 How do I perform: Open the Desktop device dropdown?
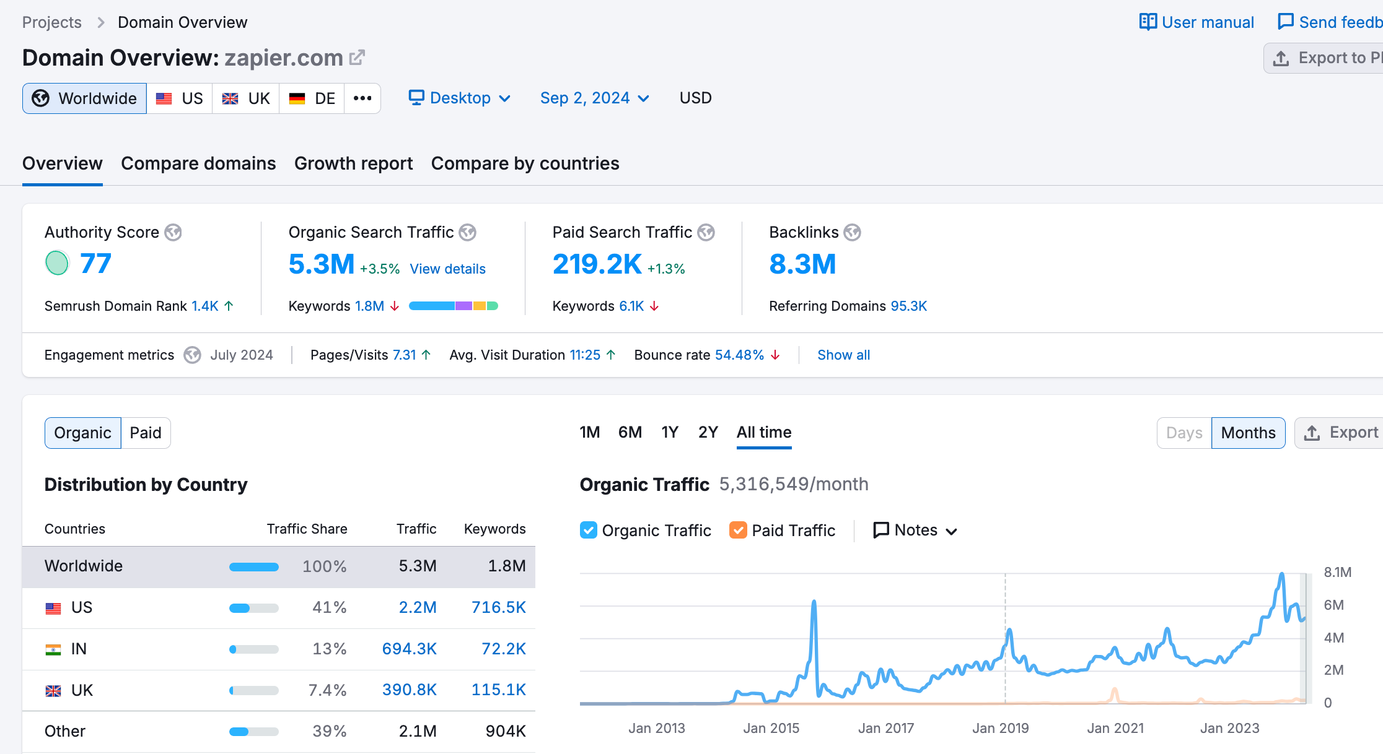pos(460,98)
